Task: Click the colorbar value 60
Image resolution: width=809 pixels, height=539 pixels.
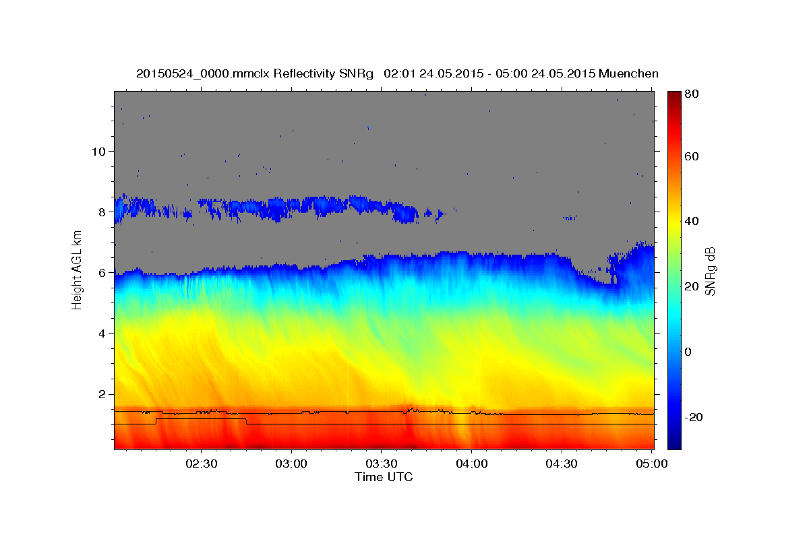Action: [x=691, y=156]
